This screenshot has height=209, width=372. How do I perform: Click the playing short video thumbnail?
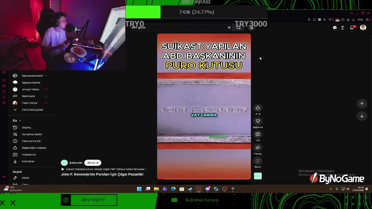tap(204, 106)
